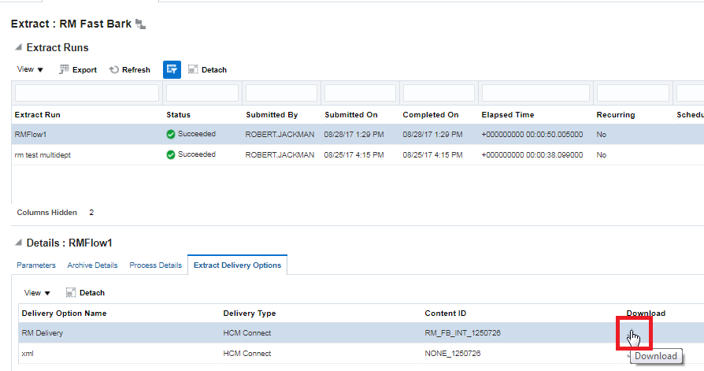704x371 pixels.
Task: Toggle the Query By Example filter icon
Action: point(172,69)
